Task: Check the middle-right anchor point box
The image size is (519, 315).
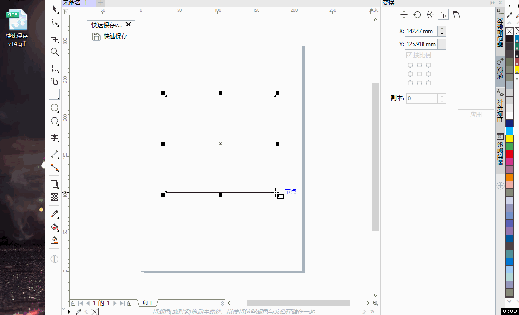Action: [428, 74]
